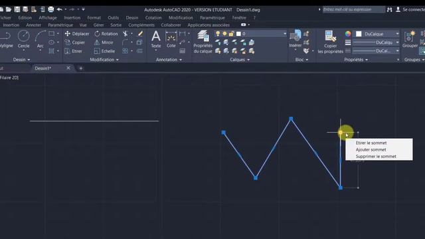The image size is (425, 239).
Task: Click the Insérer block tool
Action: click(296, 39)
